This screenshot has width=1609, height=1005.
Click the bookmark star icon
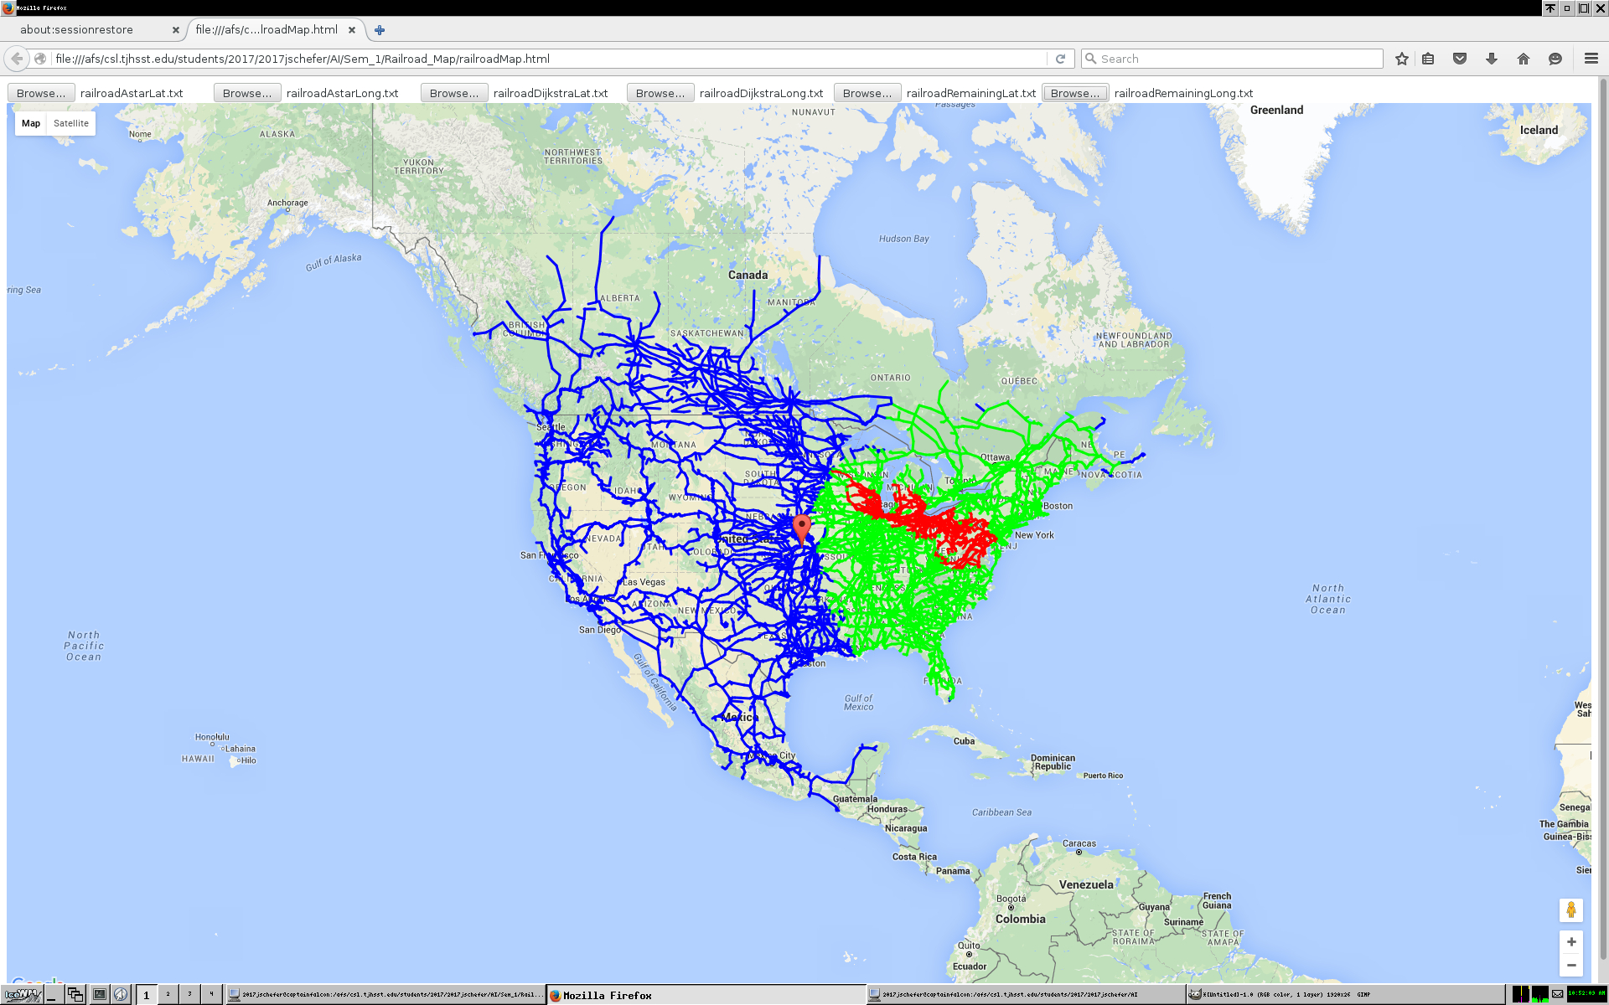pos(1401,59)
